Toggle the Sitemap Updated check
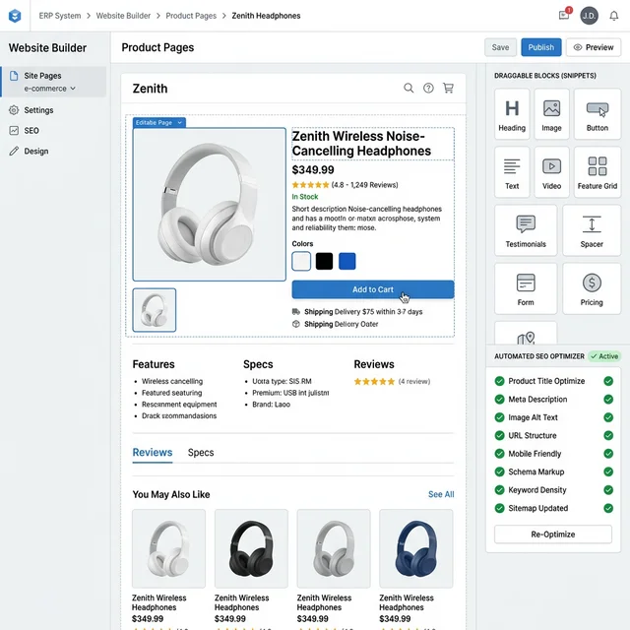 coord(608,508)
